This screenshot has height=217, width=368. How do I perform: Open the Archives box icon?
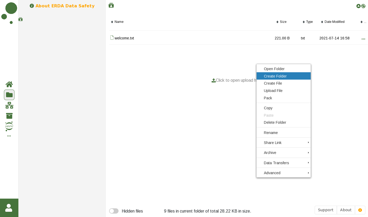pyautogui.click(x=9, y=116)
